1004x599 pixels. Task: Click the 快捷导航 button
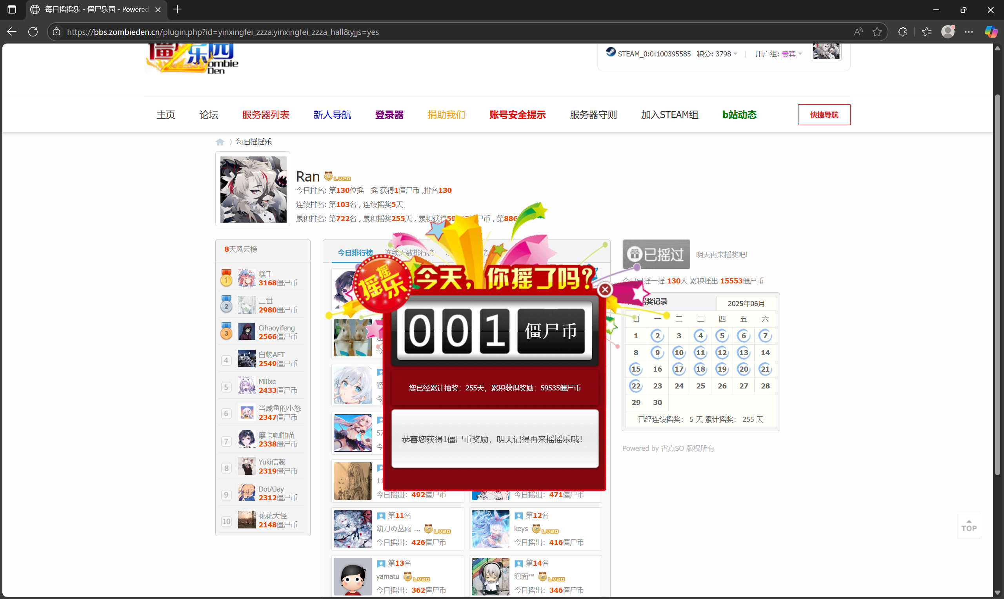click(824, 114)
